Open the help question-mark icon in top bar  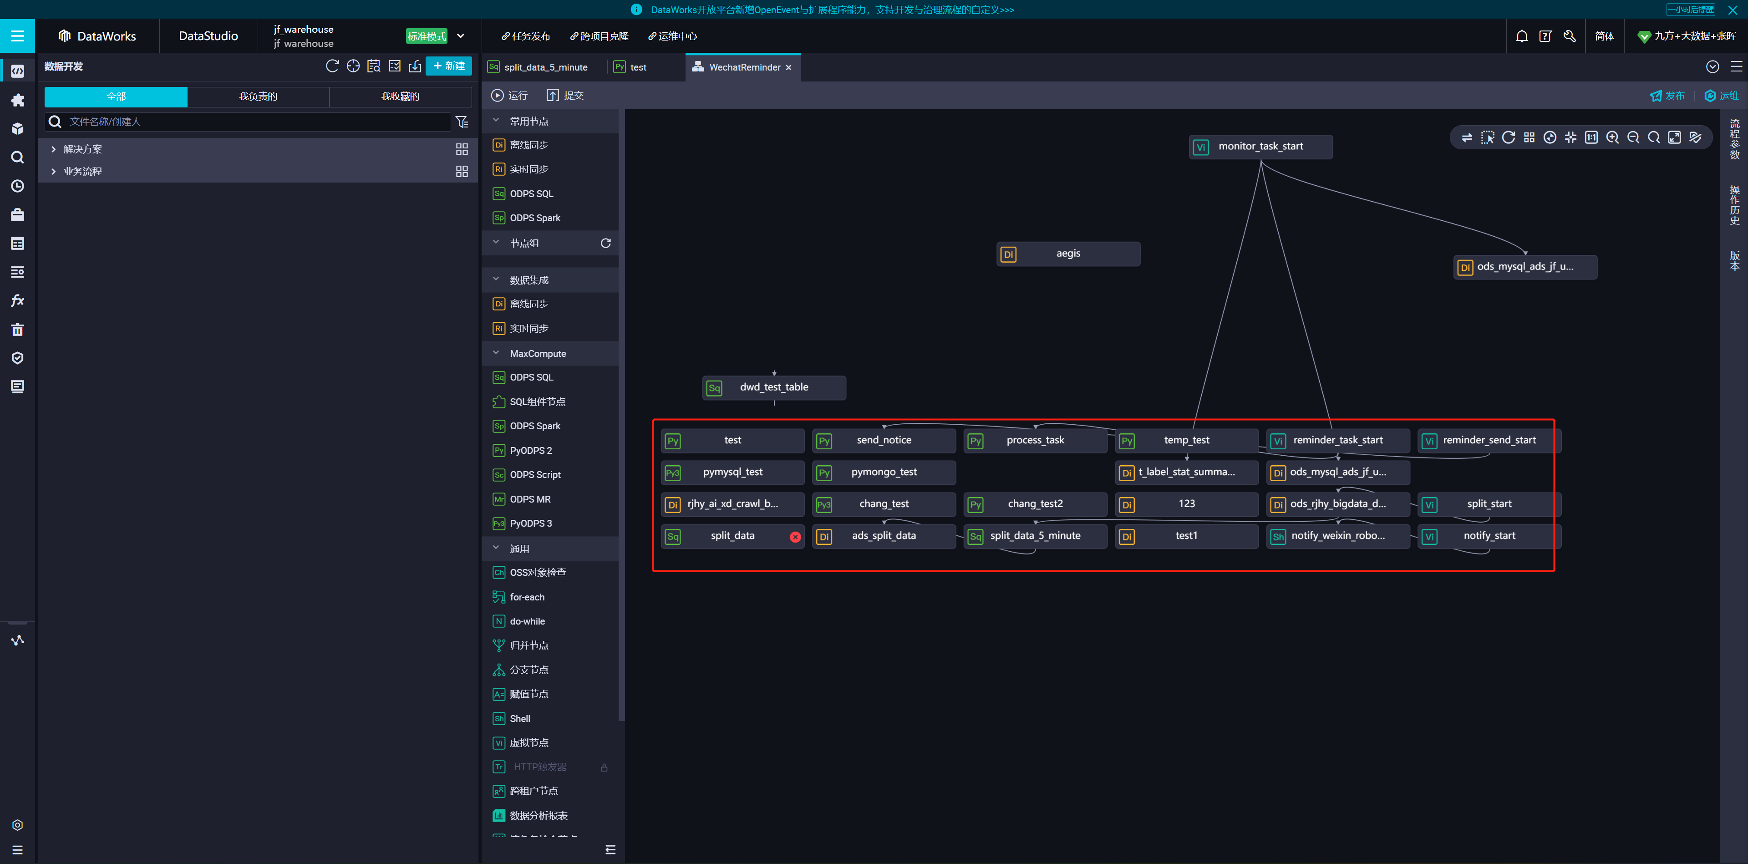(x=1546, y=36)
